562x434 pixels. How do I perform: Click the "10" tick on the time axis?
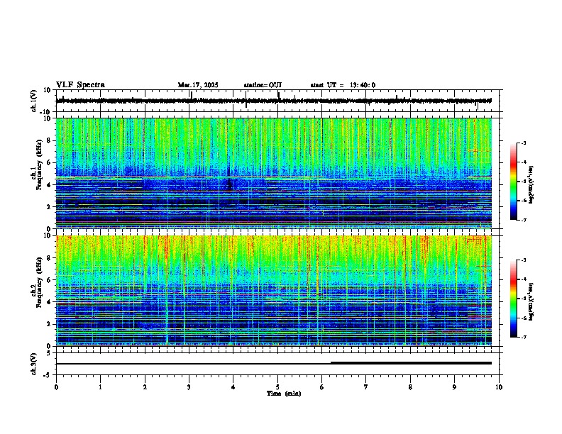(499, 387)
